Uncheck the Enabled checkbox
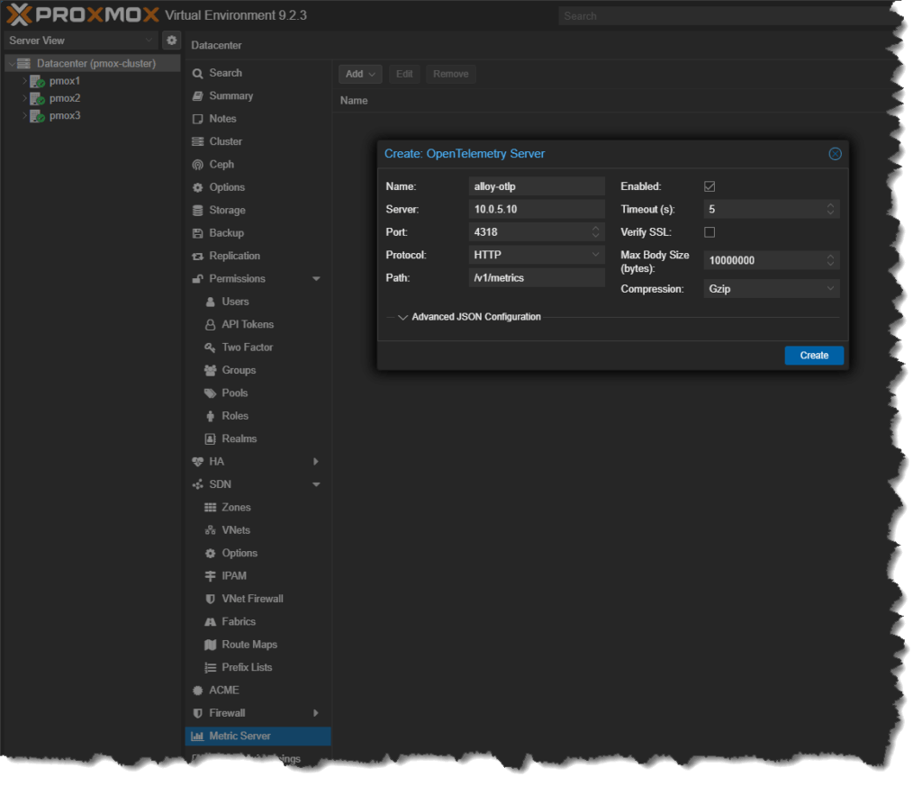This screenshot has width=922, height=786. pos(710,186)
